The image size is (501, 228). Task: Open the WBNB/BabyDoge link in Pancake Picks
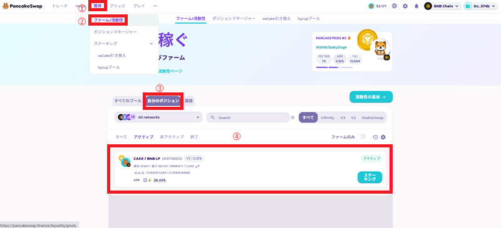coord(331,47)
